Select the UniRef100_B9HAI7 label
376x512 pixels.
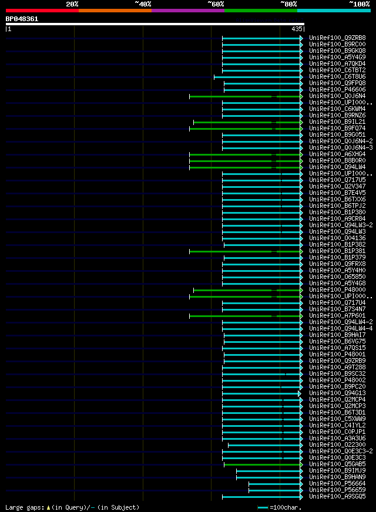coord(337,335)
